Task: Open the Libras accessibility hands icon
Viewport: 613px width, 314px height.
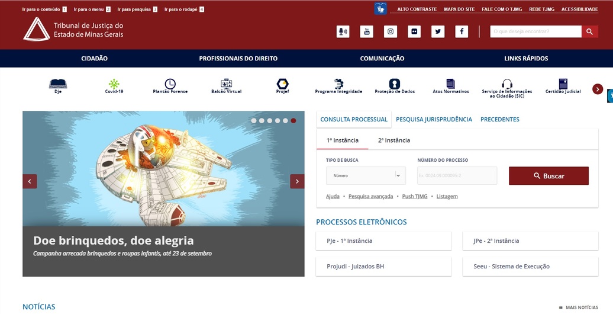Action: pos(380,8)
